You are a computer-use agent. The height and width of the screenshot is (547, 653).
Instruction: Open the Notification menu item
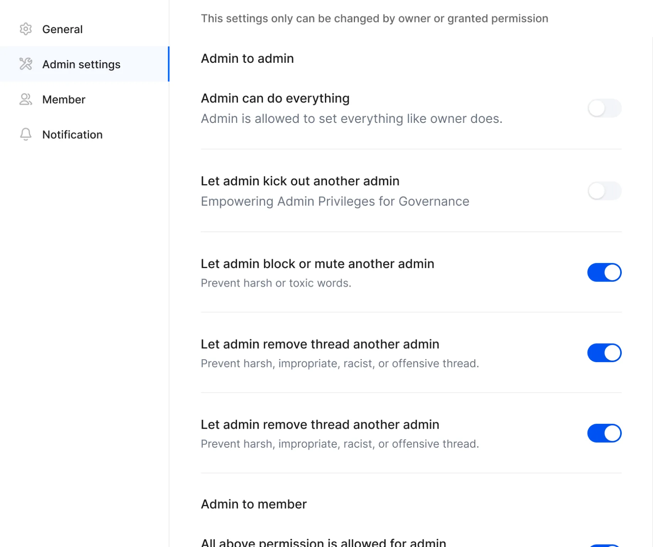pyautogui.click(x=72, y=135)
